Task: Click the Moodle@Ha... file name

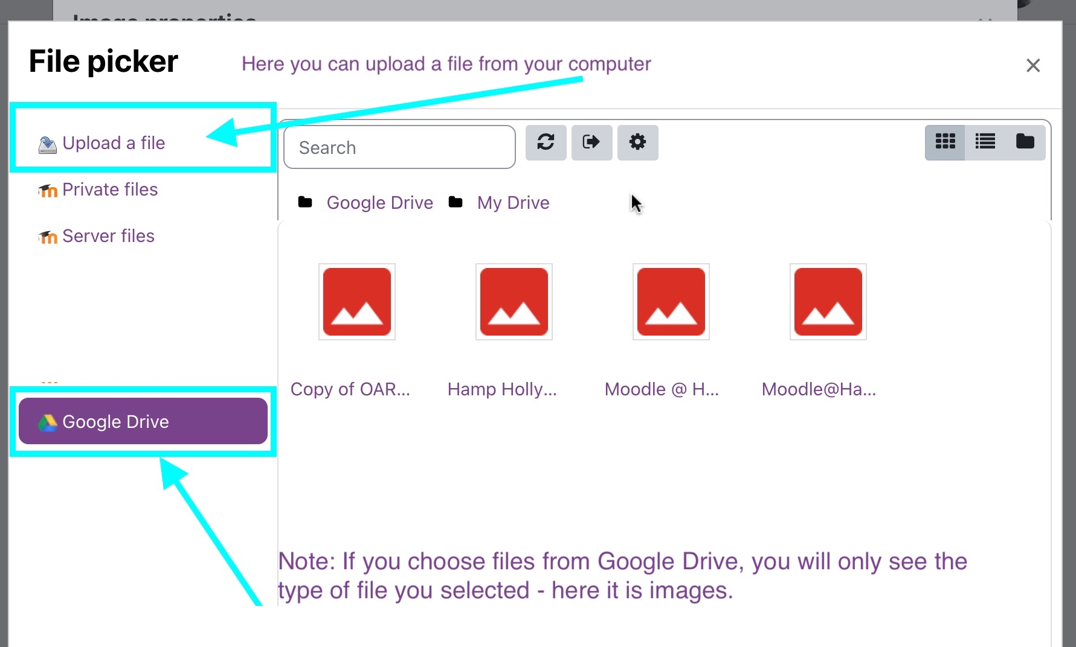Action: pos(819,389)
